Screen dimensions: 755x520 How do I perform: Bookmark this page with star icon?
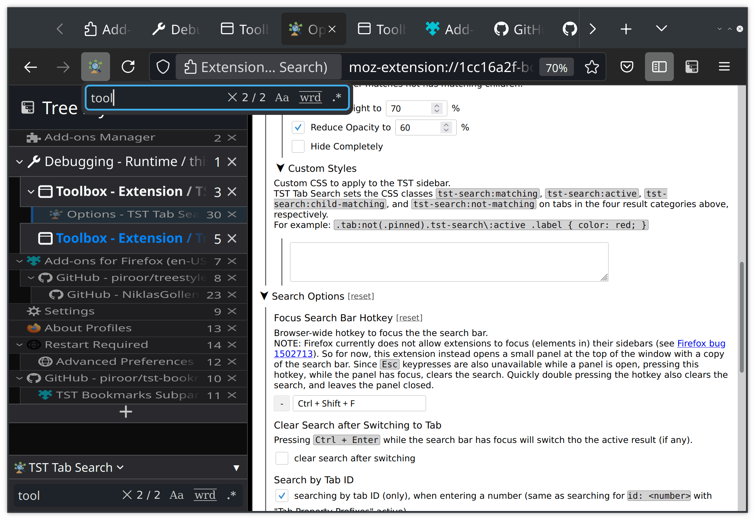click(592, 67)
